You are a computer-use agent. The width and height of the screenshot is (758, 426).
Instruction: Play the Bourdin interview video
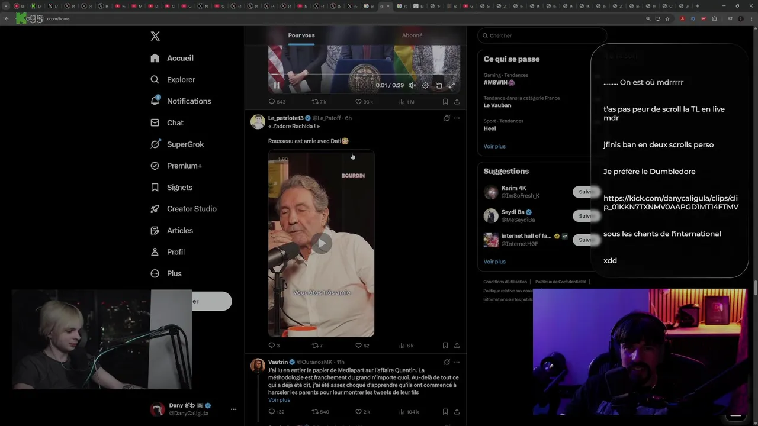(x=322, y=243)
